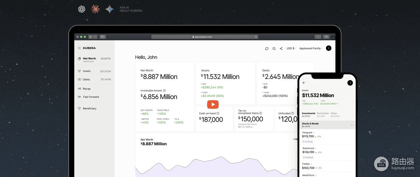Viewport: 420px width, 177px height.
Task: Click the Recap rewind icon
Action: [79, 89]
